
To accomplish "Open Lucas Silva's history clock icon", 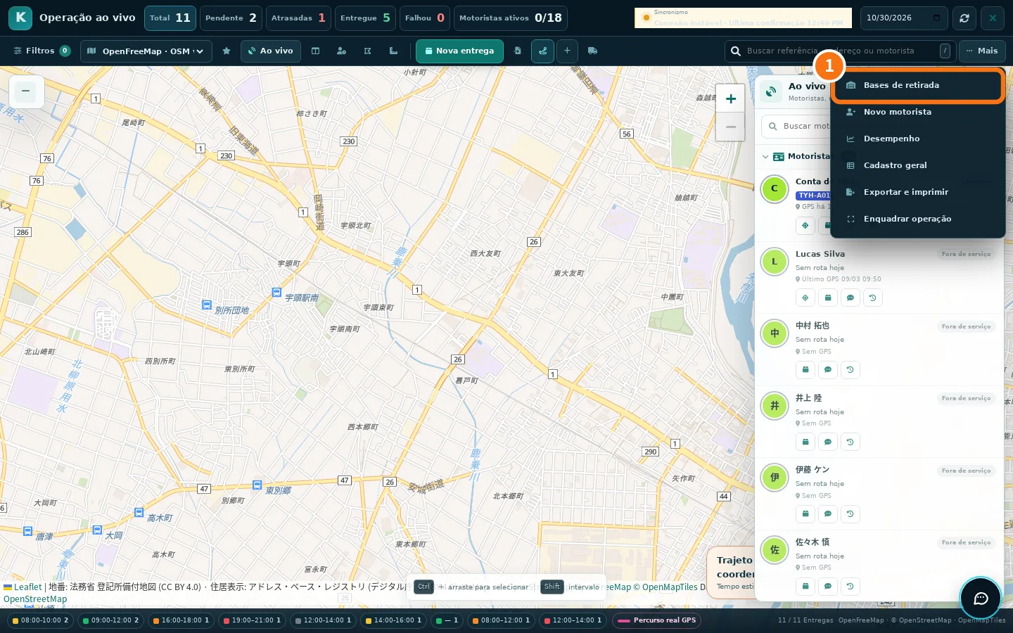I will [872, 298].
